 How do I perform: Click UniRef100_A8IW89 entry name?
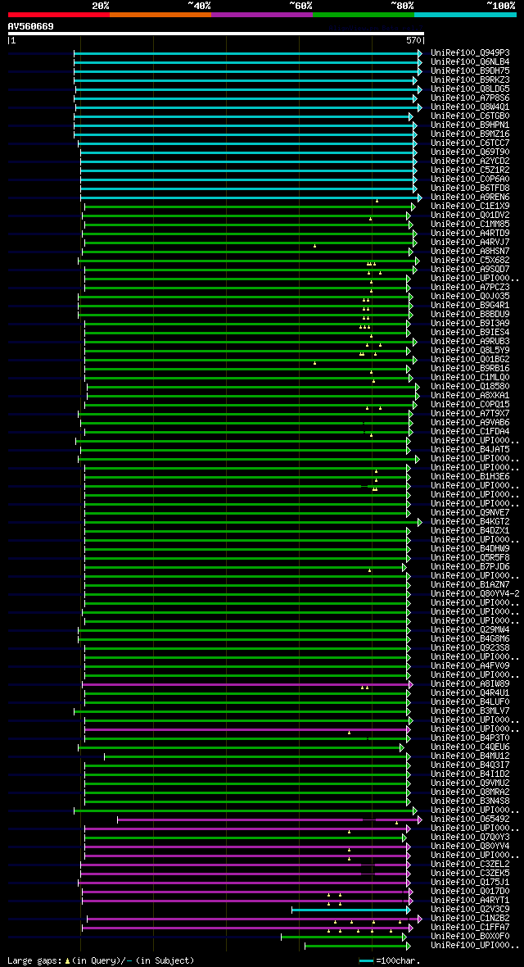point(470,683)
